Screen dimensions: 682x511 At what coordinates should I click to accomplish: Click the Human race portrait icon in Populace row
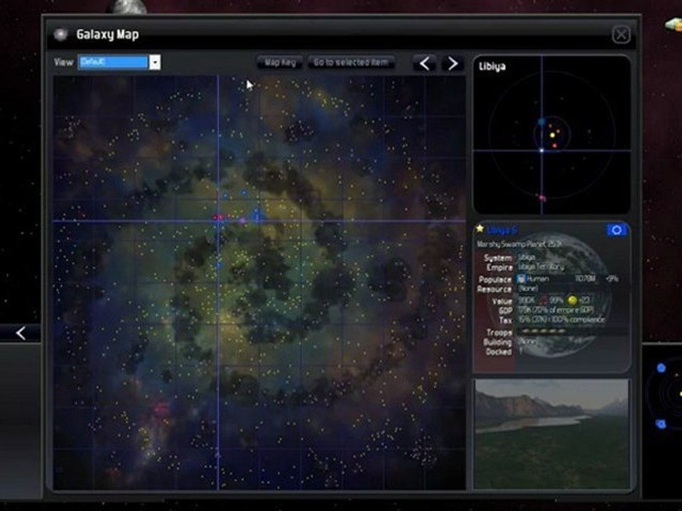pyautogui.click(x=521, y=278)
